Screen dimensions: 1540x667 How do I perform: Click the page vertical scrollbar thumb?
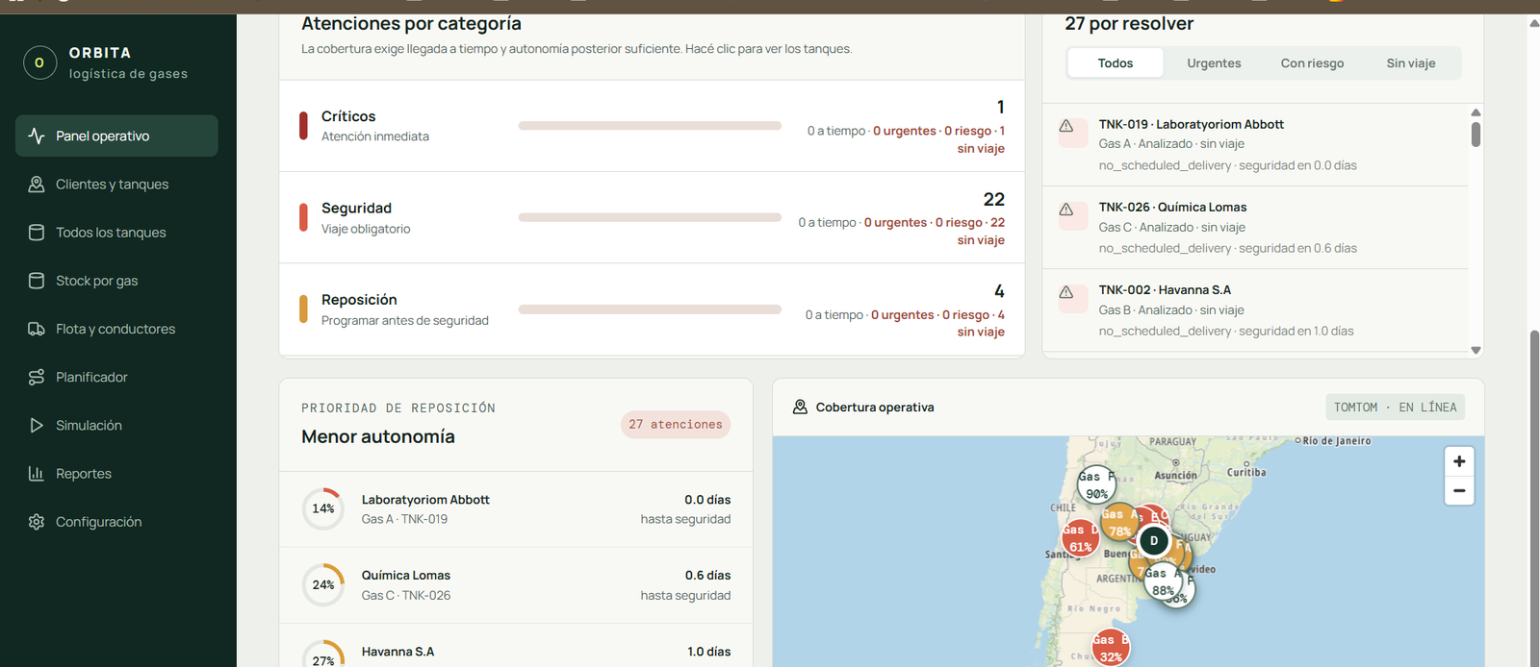point(1534,498)
